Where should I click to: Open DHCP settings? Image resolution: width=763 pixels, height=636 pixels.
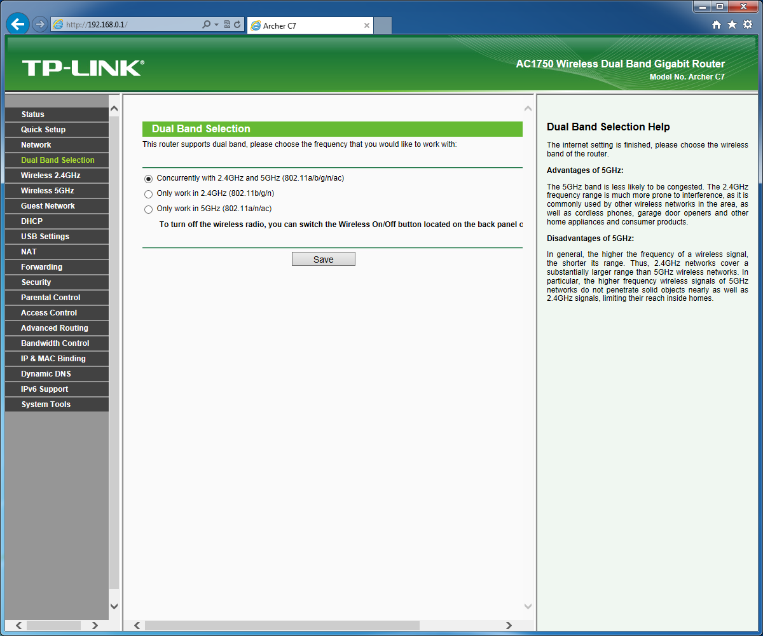pyautogui.click(x=57, y=221)
